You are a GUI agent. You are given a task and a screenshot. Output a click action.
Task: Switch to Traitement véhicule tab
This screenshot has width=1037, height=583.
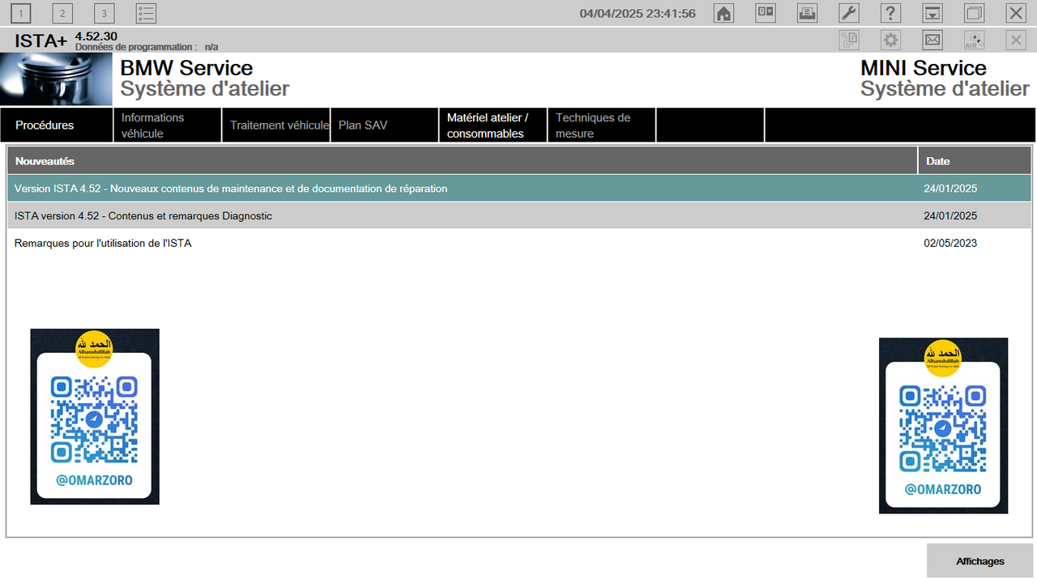click(276, 126)
